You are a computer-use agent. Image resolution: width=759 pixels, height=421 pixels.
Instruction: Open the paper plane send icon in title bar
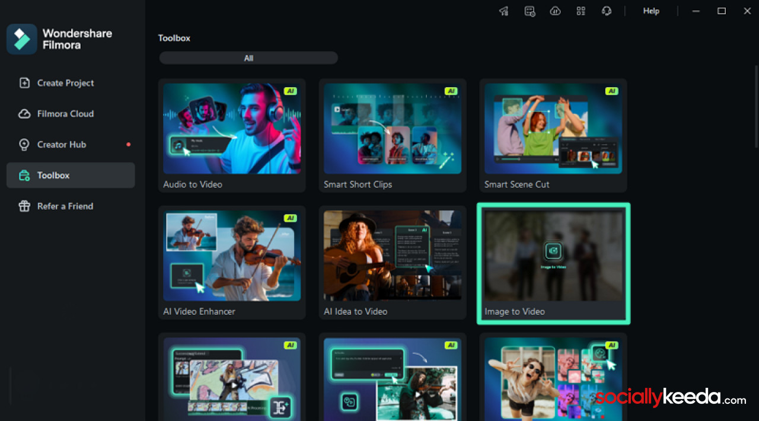pos(504,11)
